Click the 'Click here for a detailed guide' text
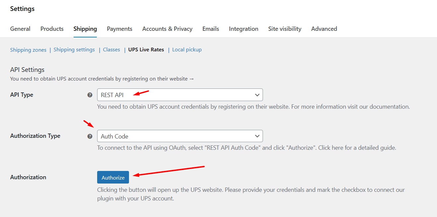Image resolution: width=437 pixels, height=217 pixels. (x=356, y=148)
